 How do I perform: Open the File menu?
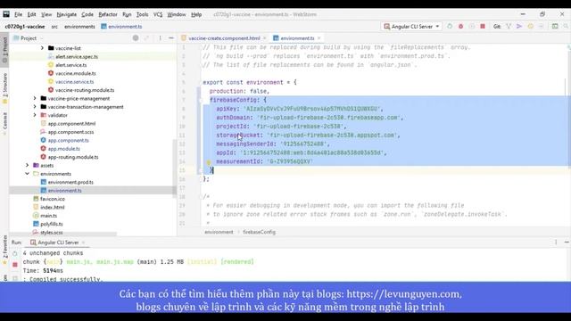tap(18, 14)
